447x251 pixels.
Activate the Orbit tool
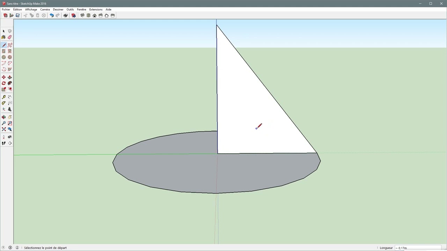click(4, 117)
